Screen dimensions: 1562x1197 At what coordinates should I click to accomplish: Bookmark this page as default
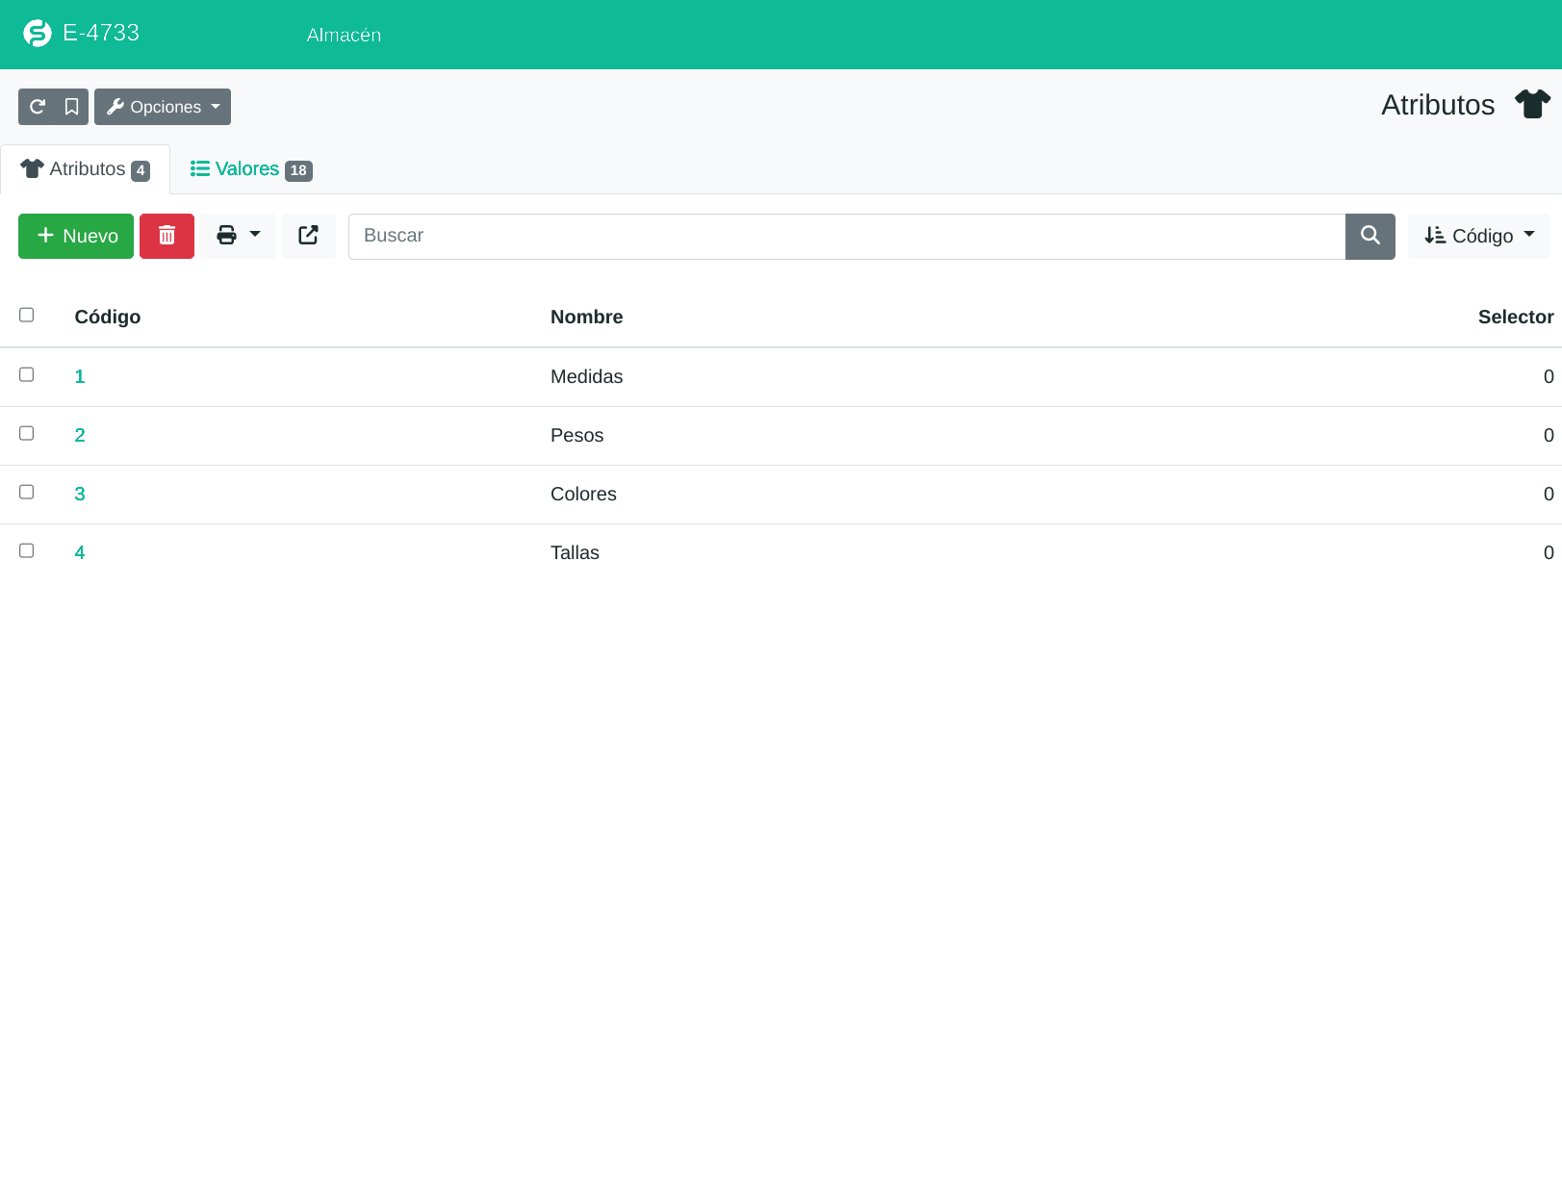click(71, 107)
